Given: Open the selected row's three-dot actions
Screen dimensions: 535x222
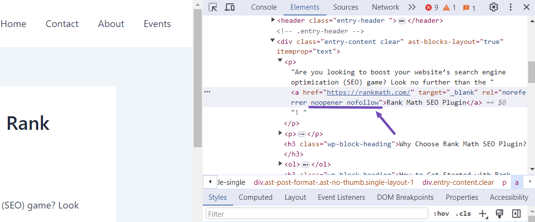Looking at the screenshot, I should 207,92.
